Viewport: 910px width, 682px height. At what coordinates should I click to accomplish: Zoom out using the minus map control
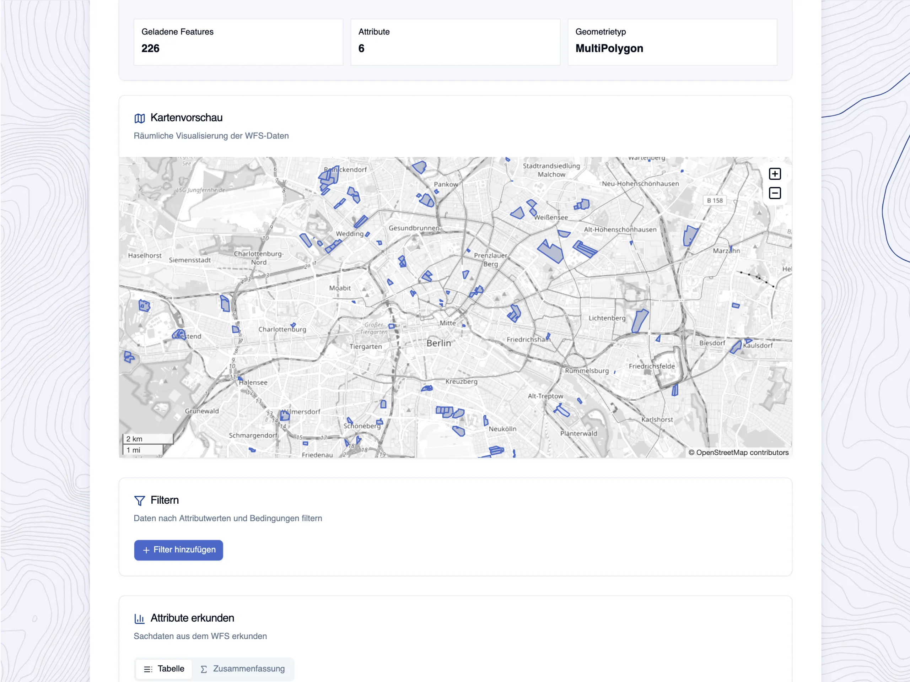[x=775, y=193]
